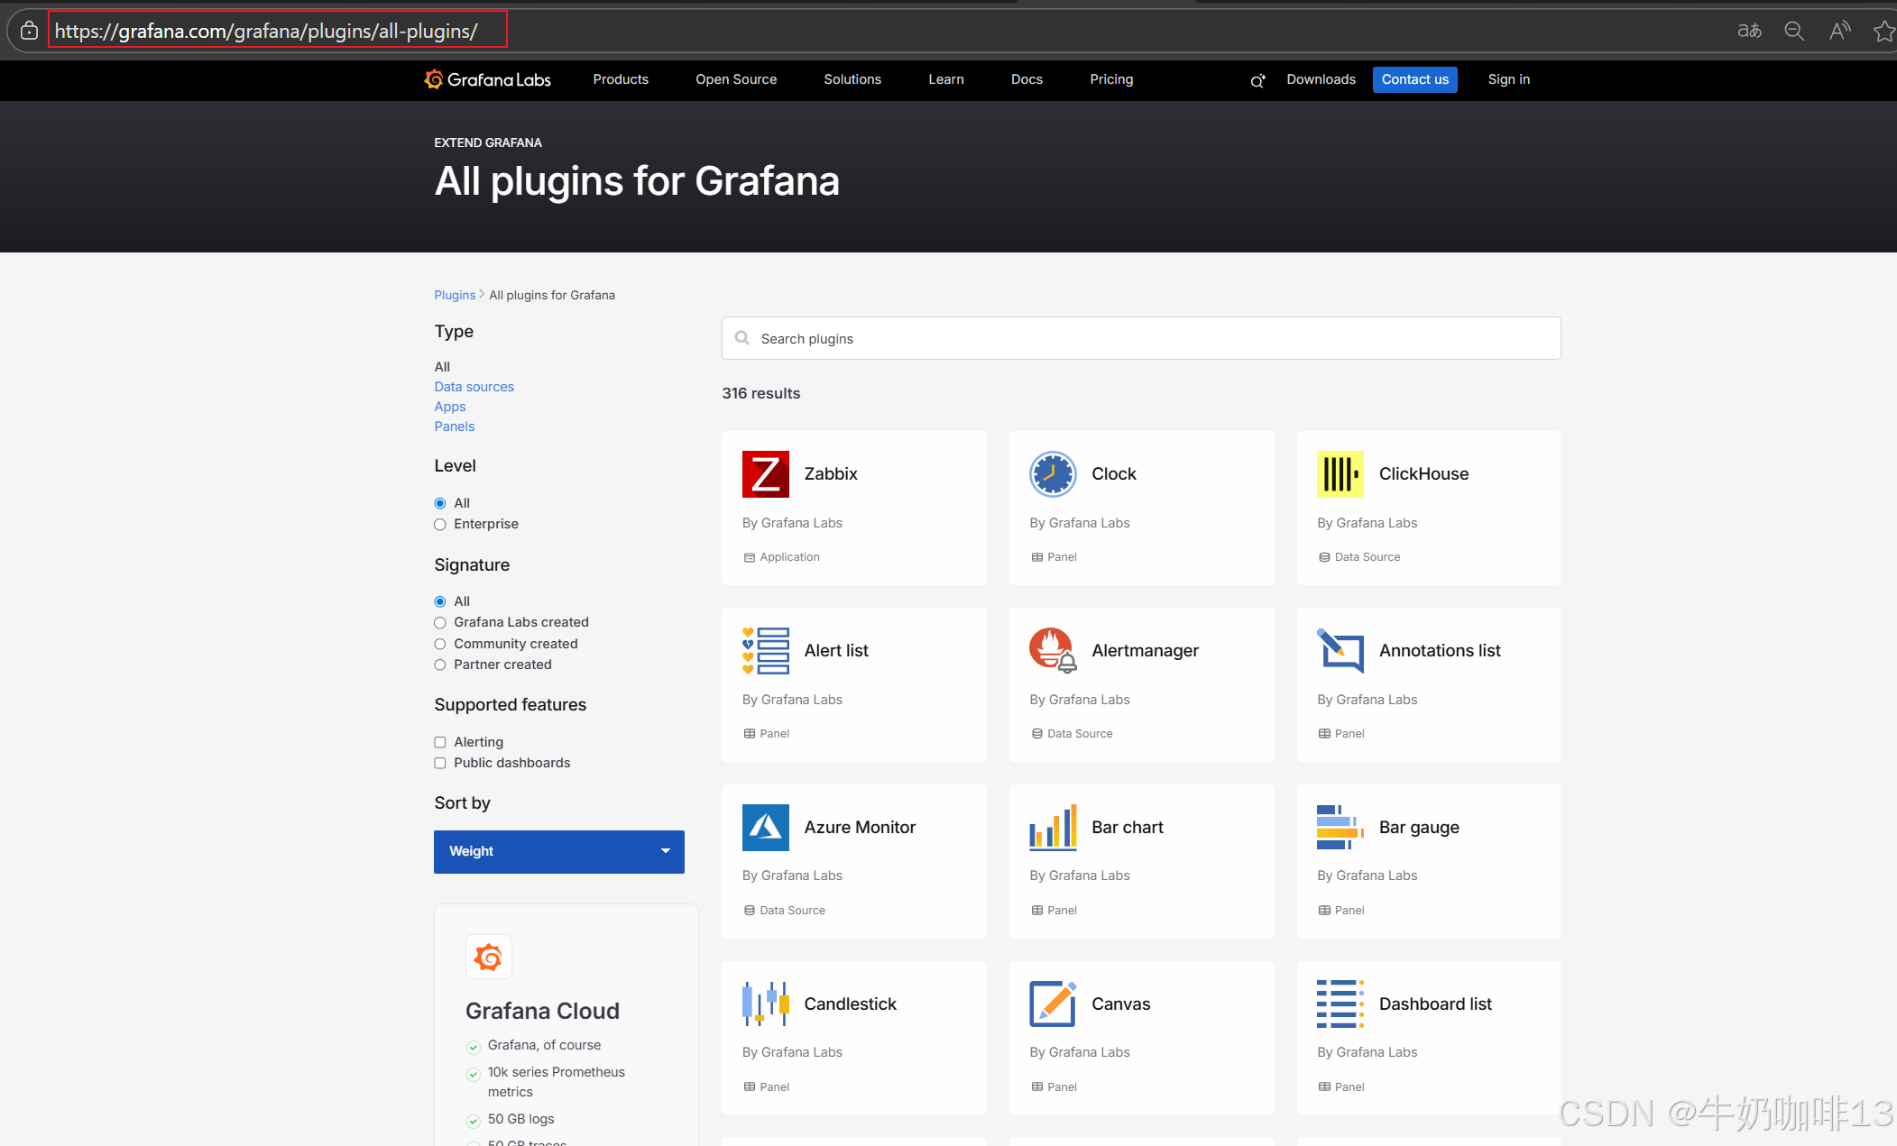Open the ClickHouse plugin icon
Image resolution: width=1897 pixels, height=1146 pixels.
(1340, 474)
